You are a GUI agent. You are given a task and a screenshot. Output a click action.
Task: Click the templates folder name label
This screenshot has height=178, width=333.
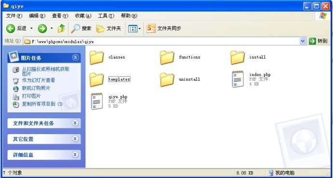(x=119, y=79)
